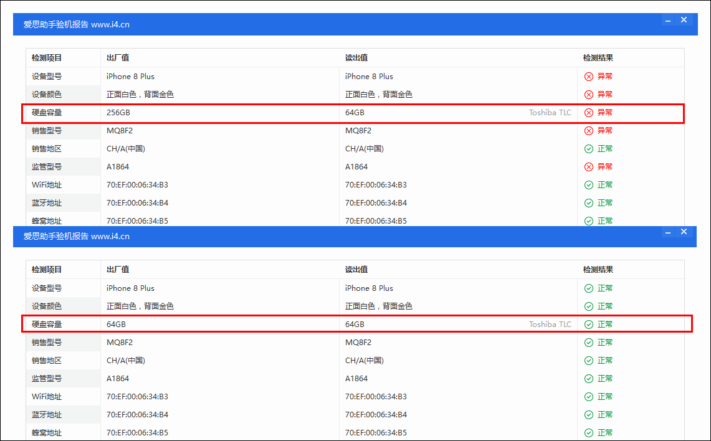
Task: Click the 读出值 column header in upper report
Action: pos(356,58)
